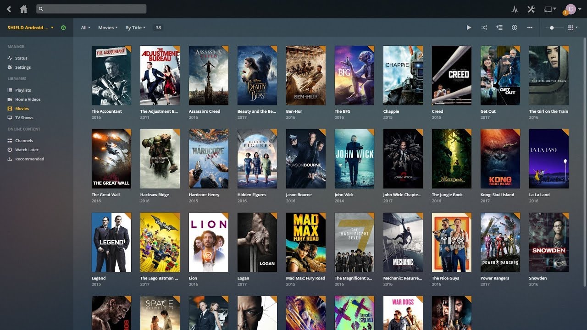Select TV Shows in the sidebar
Image resolution: width=587 pixels, height=330 pixels.
[x=24, y=118]
